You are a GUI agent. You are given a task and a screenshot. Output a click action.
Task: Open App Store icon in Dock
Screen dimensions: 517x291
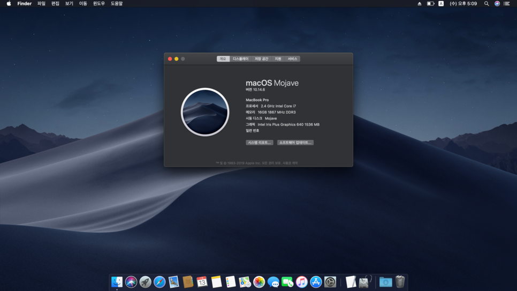pos(316,282)
